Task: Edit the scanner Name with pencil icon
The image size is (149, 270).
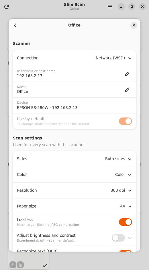Action: click(127, 90)
